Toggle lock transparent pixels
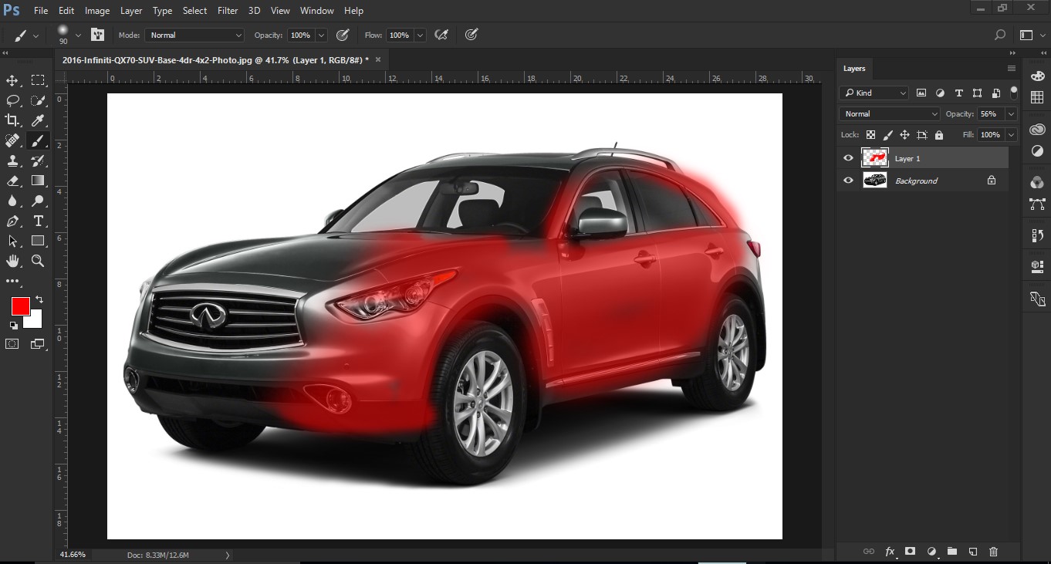The height and width of the screenshot is (564, 1051). coord(870,135)
